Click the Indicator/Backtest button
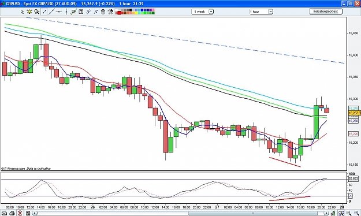Image resolution: width=361 pixels, height=216 pixels. point(326,11)
